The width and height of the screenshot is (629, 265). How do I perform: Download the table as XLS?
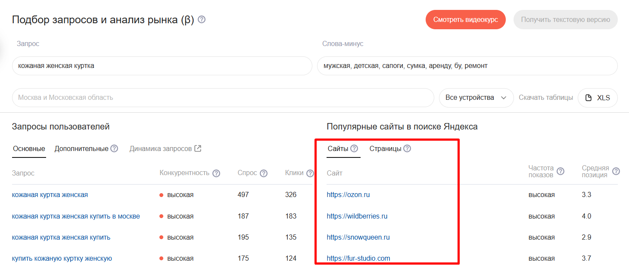pos(598,98)
